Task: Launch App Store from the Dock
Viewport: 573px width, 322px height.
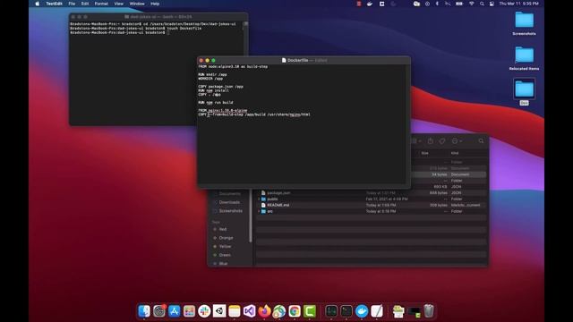Action: pyautogui.click(x=175, y=311)
